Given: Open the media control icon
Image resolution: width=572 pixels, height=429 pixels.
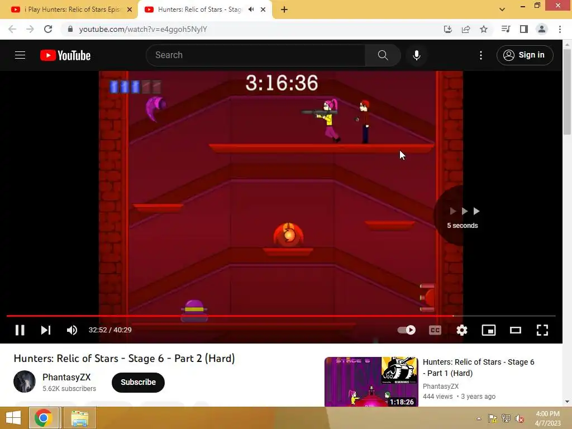Looking at the screenshot, I should click(506, 29).
